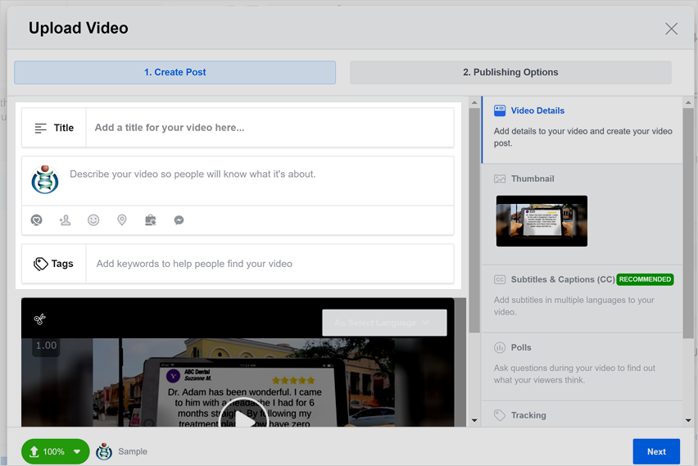The height and width of the screenshot is (466, 698).
Task: Open the Select Language dropdown
Action: [x=384, y=323]
